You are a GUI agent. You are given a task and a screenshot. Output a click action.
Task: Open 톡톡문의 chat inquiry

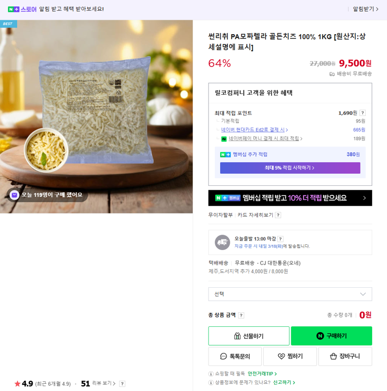point(235,356)
